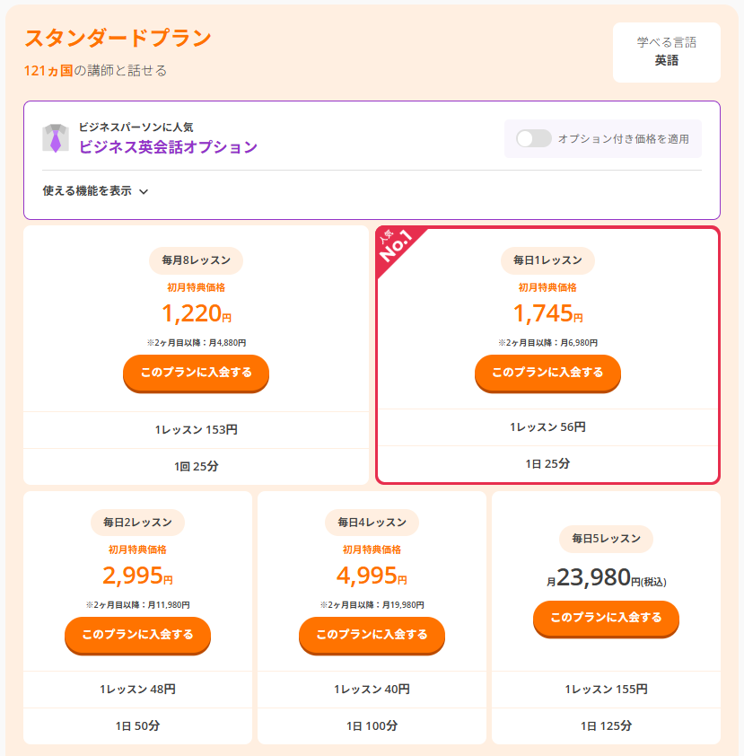Viewport: 744px width, 756px height.
Task: Select the 毎日1レッスン plan label
Action: [547, 260]
